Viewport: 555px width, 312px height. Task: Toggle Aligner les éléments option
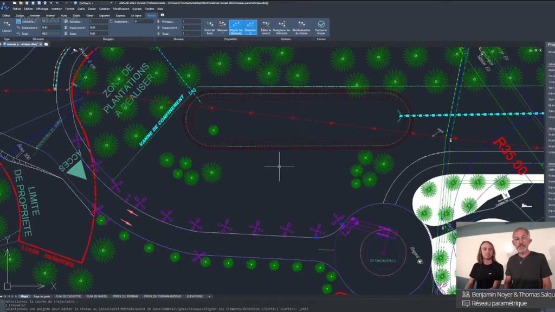[236, 27]
